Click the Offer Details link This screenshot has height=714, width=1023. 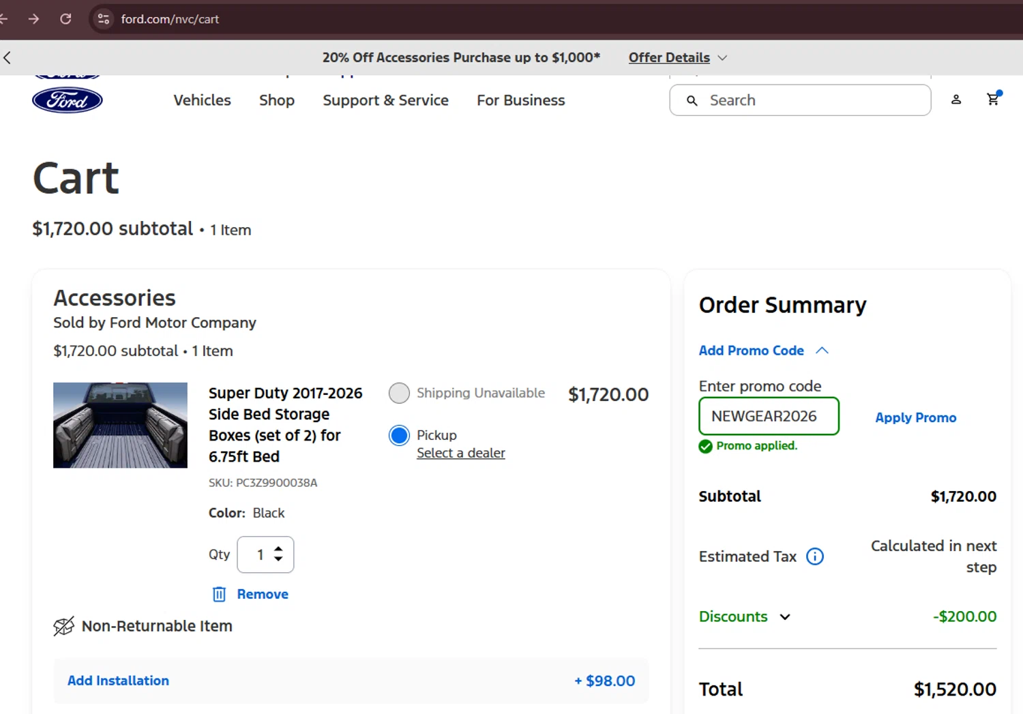[669, 58]
